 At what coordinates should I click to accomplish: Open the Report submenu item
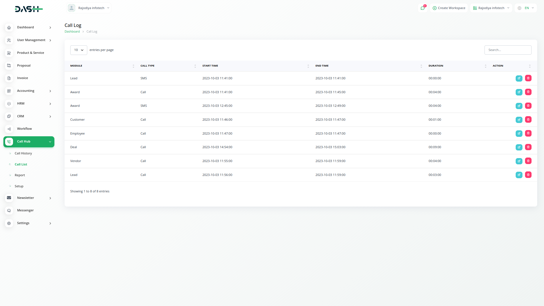coord(20,175)
